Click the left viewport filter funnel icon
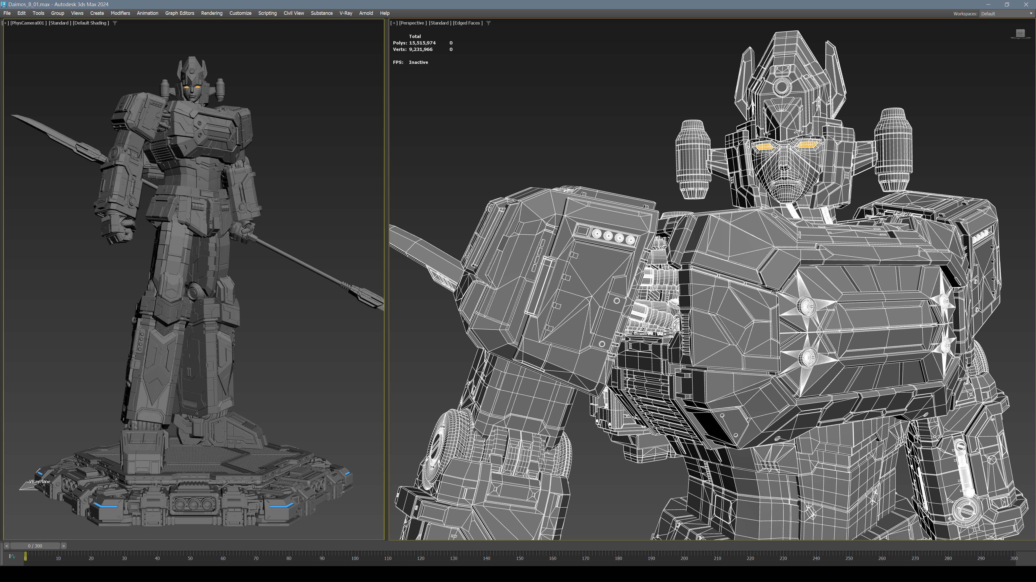This screenshot has height=582, width=1036. point(115,23)
